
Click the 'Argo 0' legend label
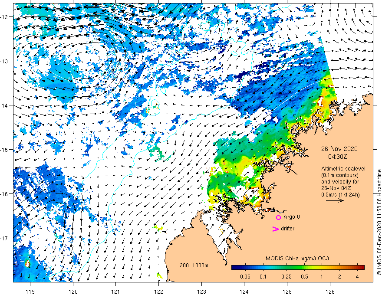[292, 217]
